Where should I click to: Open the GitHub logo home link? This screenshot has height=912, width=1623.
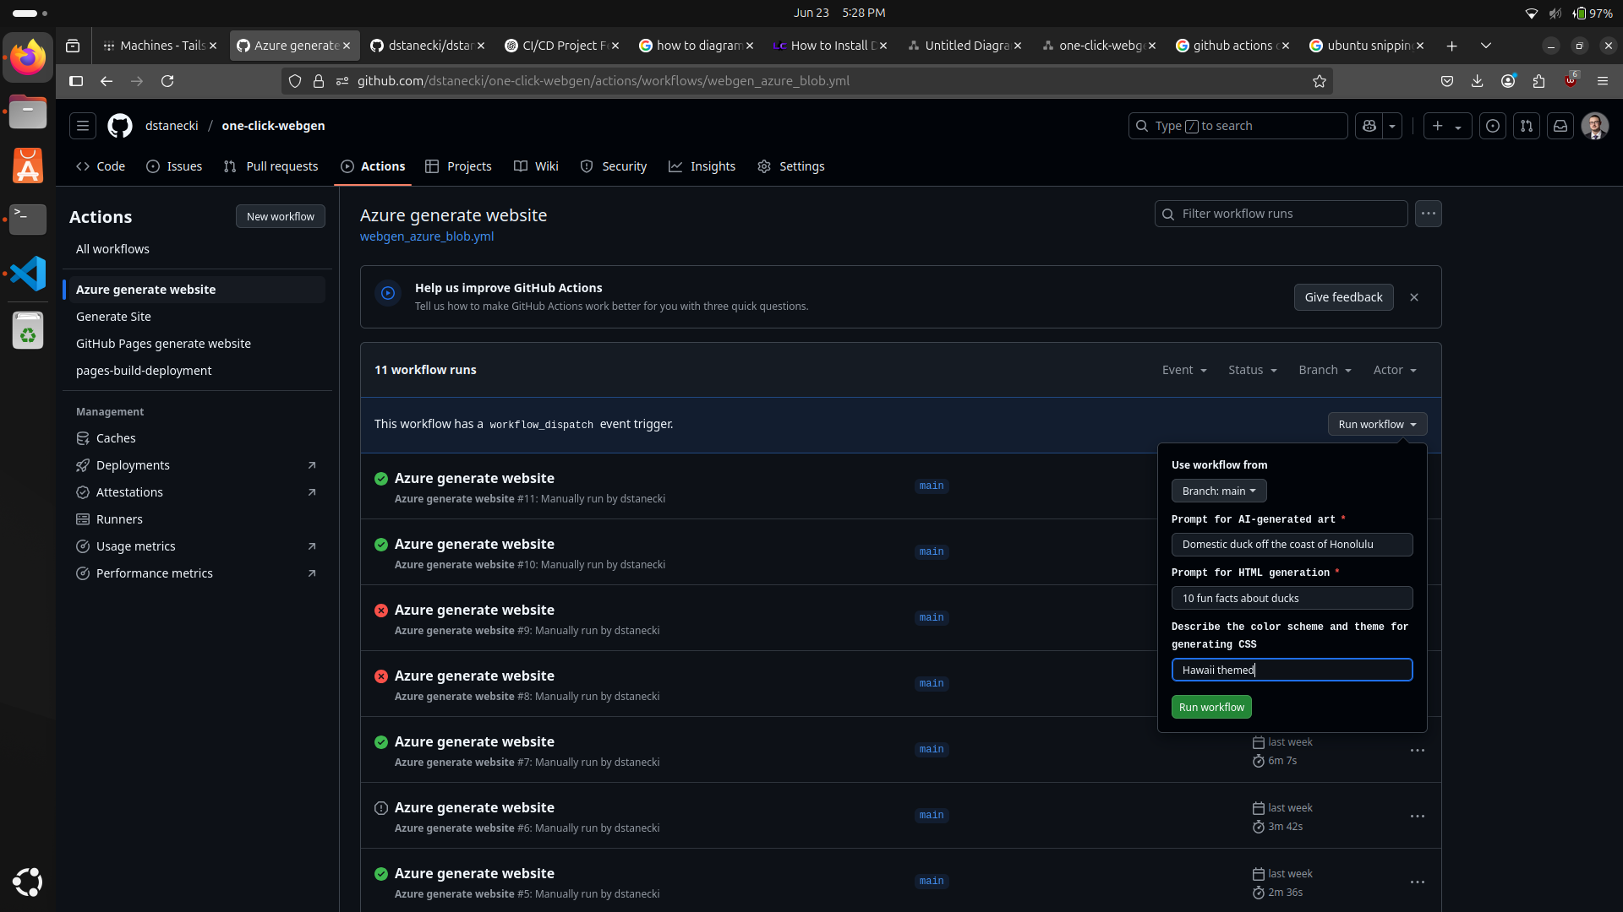tap(120, 126)
